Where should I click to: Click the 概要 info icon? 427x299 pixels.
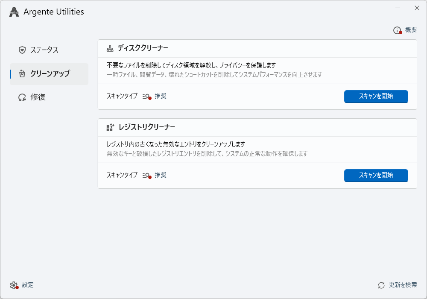coord(397,30)
